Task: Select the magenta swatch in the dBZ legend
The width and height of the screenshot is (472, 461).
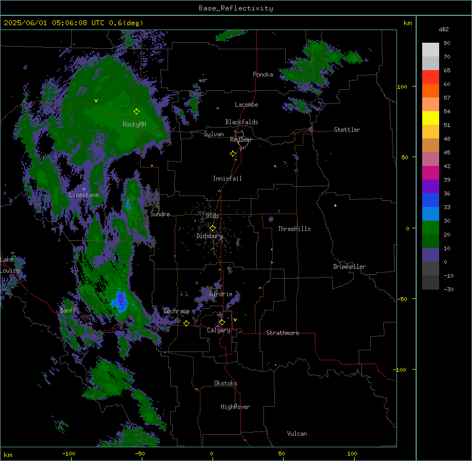Action: point(430,172)
